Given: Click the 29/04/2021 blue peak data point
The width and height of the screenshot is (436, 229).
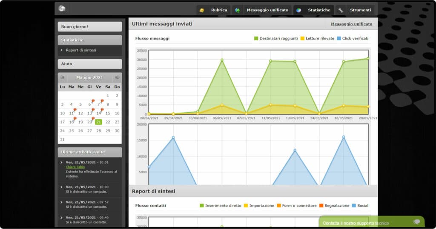Looking at the screenshot, I should [x=173, y=138].
